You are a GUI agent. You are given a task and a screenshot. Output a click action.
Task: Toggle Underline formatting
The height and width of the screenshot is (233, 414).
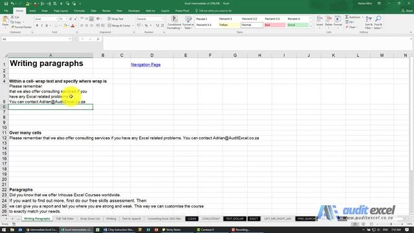pos(47,26)
